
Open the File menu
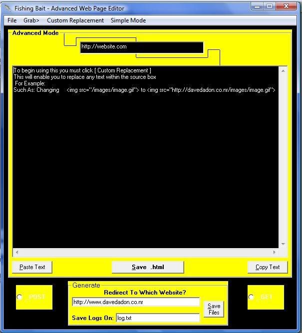pos(12,20)
